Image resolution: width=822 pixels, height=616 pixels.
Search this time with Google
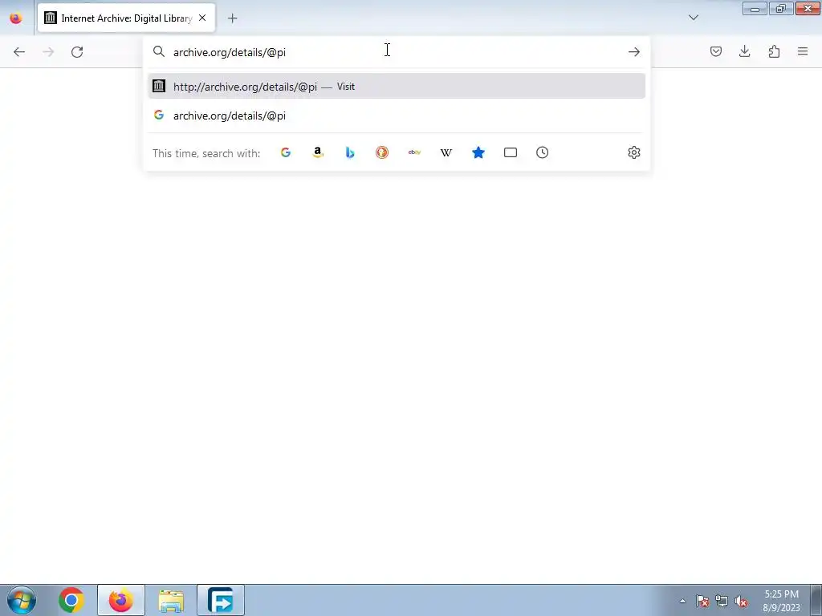pyautogui.click(x=286, y=152)
